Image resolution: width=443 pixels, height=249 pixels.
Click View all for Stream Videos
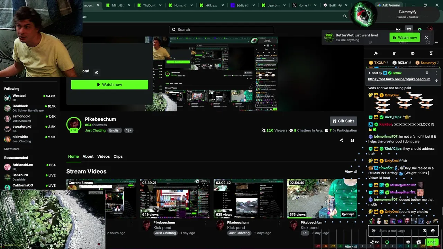pos(351,172)
